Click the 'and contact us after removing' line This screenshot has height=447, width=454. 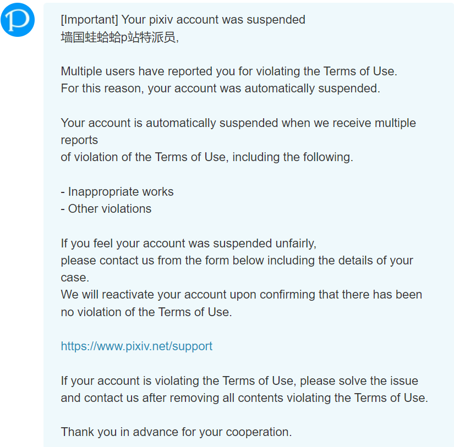pos(244,398)
